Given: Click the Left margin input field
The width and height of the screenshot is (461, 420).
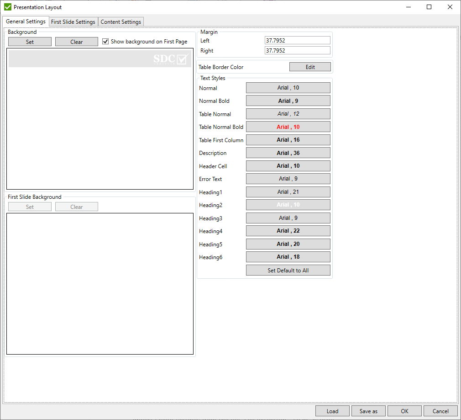Looking at the screenshot, I should coord(297,40).
